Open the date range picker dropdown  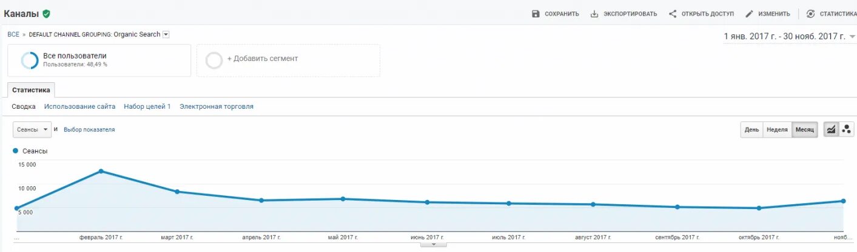tap(790, 36)
